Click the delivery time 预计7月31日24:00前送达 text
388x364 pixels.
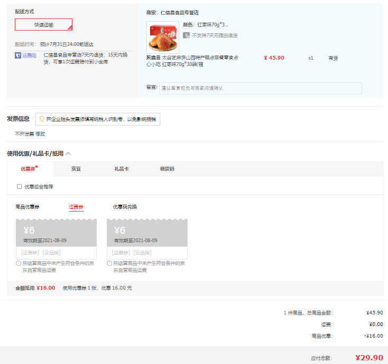67,44
